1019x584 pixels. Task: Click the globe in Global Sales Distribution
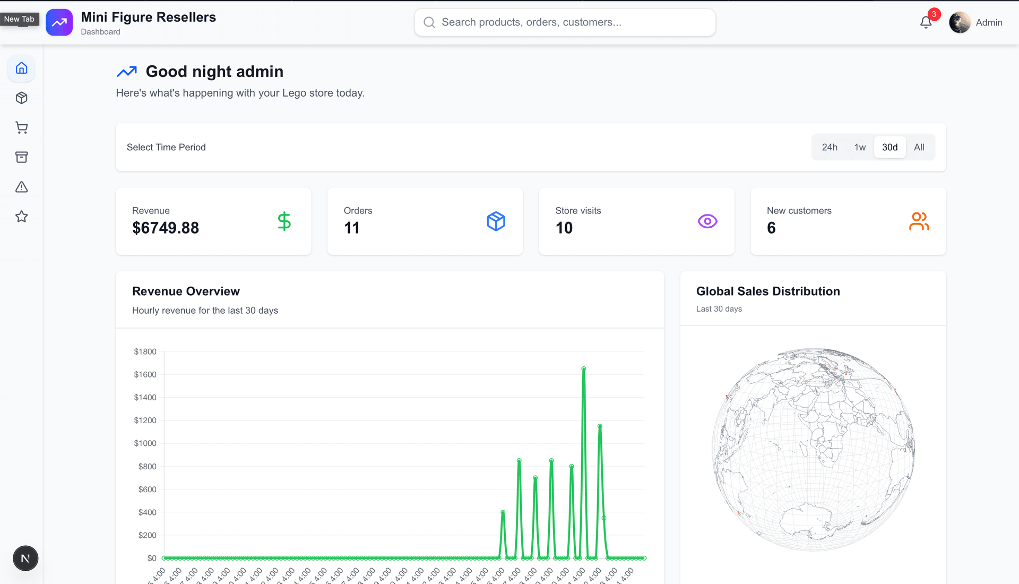(x=813, y=449)
